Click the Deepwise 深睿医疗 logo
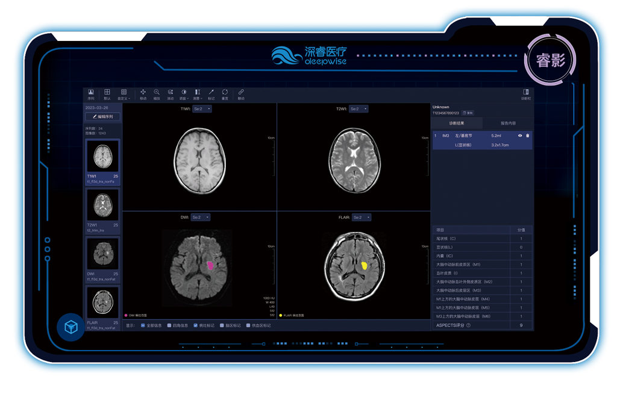The height and width of the screenshot is (403, 617). tap(309, 55)
